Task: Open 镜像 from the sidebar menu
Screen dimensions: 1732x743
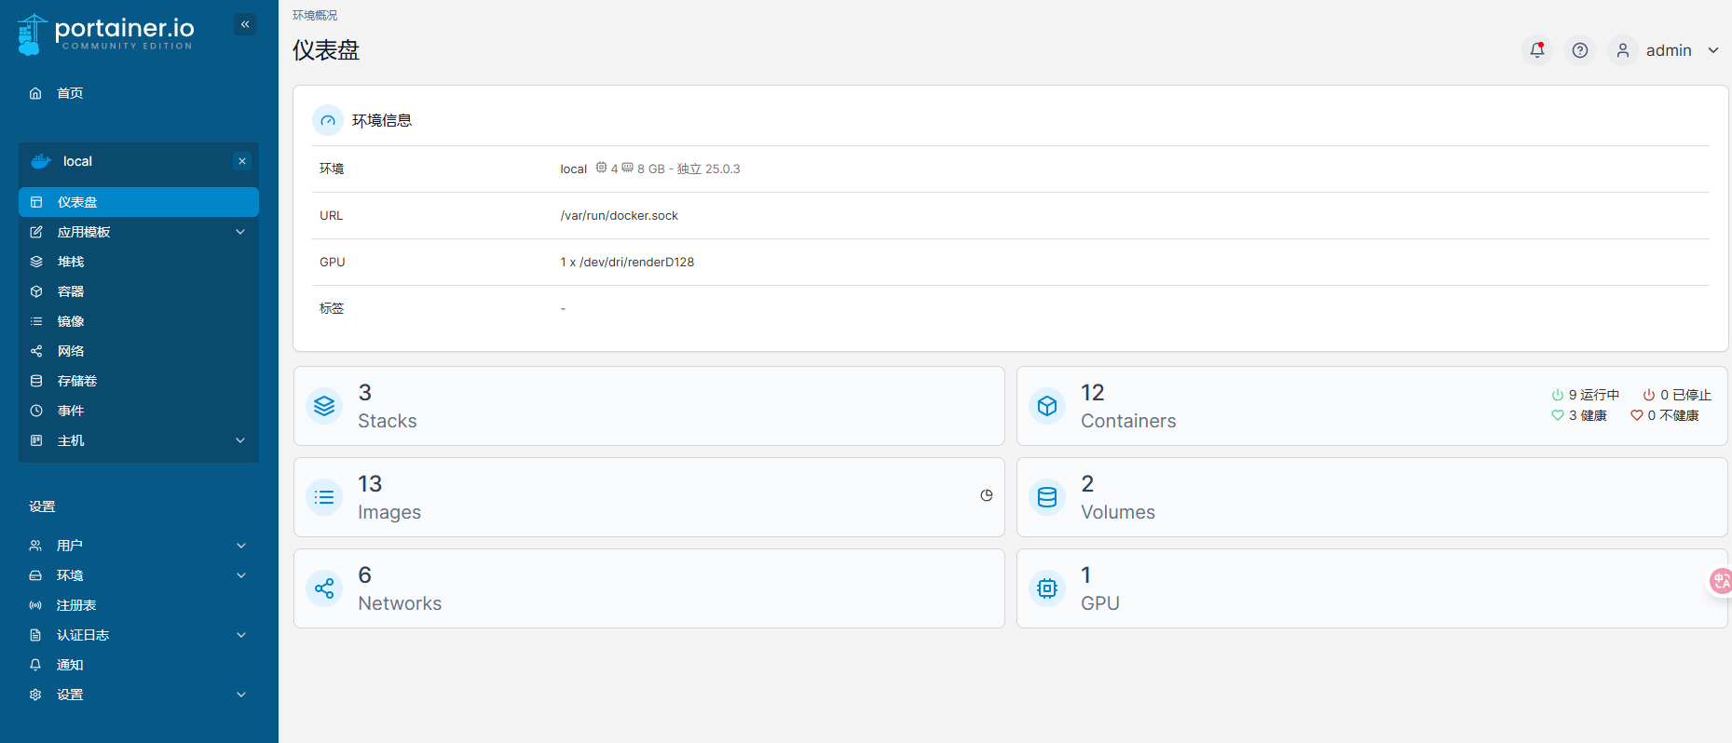Action: click(71, 321)
